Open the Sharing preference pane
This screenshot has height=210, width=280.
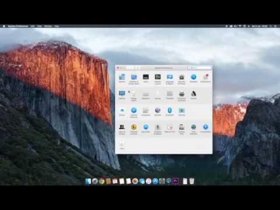[181, 112]
